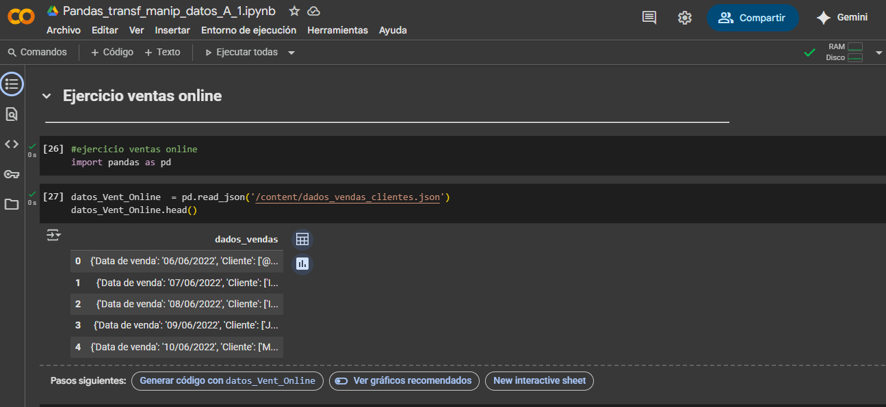886x407 pixels.
Task: Add a new Texto cell
Action: [x=162, y=52]
